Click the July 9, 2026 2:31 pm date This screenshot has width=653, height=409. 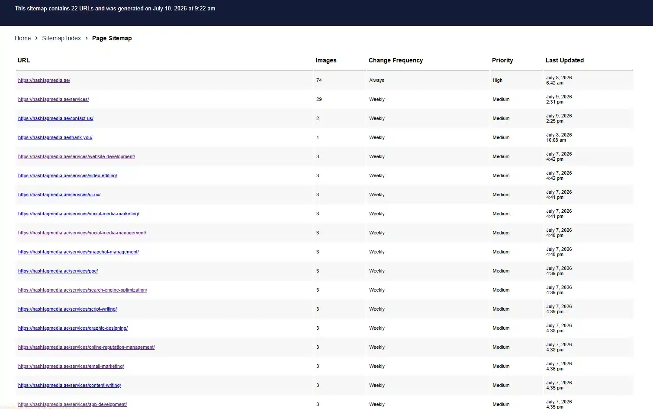coord(559,99)
